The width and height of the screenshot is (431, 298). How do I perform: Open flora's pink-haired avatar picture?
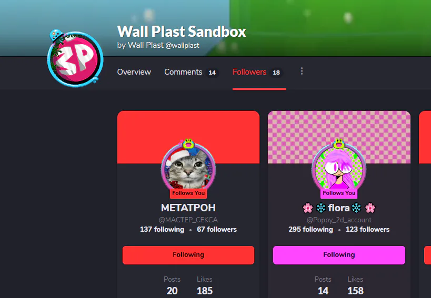coord(339,168)
